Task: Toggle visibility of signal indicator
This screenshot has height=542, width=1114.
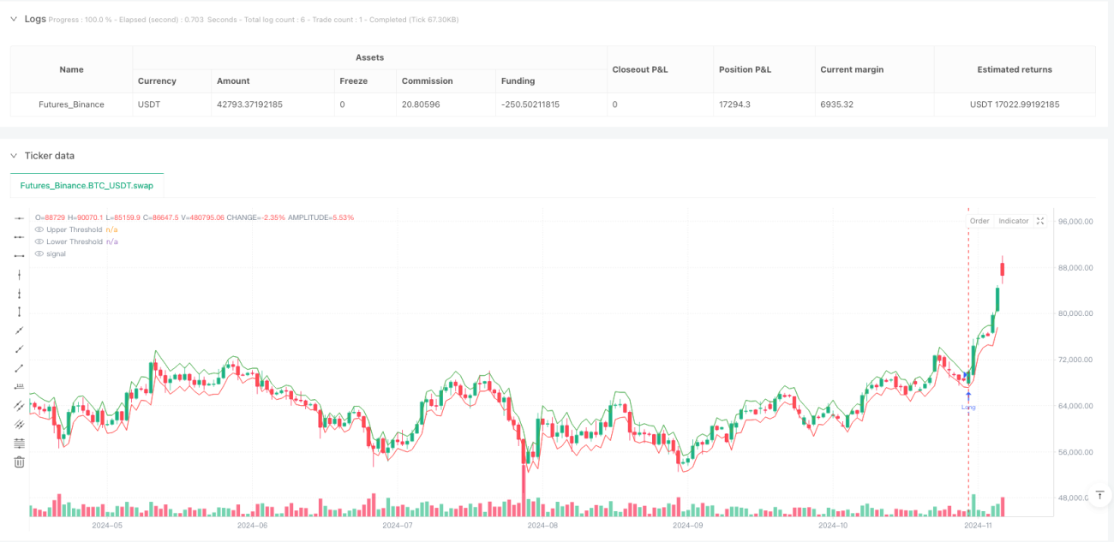Action: tap(39, 253)
